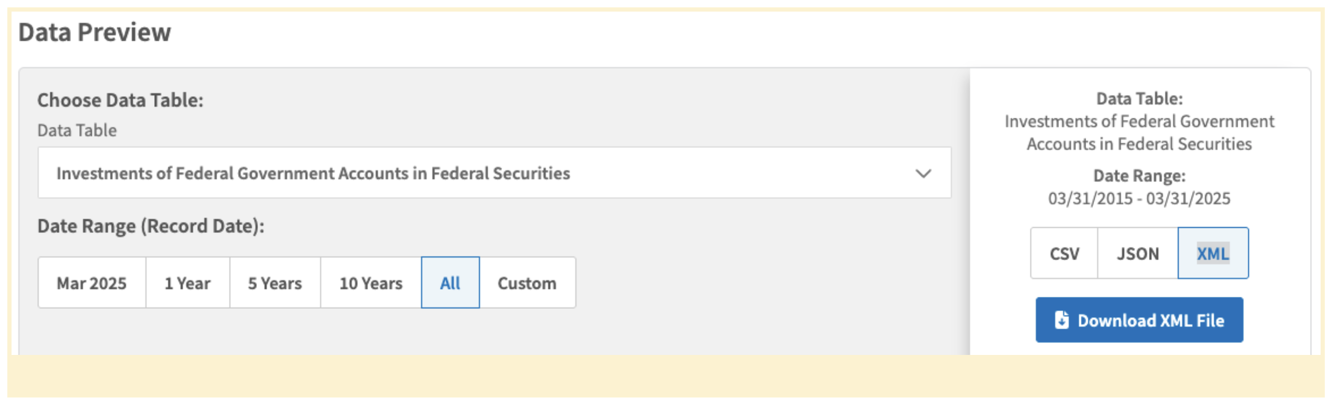Click the Date Range heading in summary panel
The width and height of the screenshot is (1329, 401).
pyautogui.click(x=1139, y=176)
